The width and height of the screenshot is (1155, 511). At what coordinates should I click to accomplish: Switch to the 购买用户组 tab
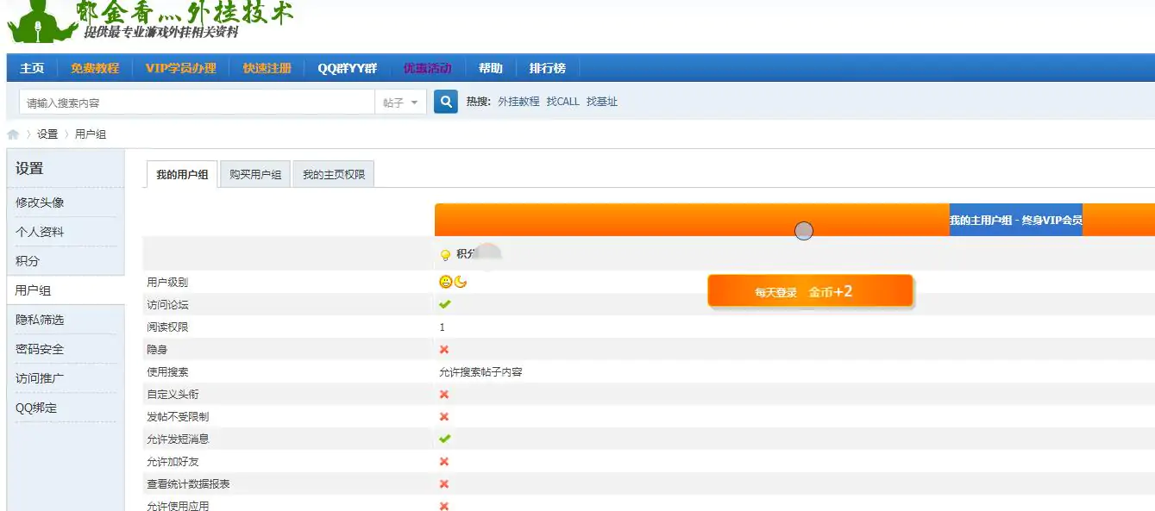click(x=255, y=174)
